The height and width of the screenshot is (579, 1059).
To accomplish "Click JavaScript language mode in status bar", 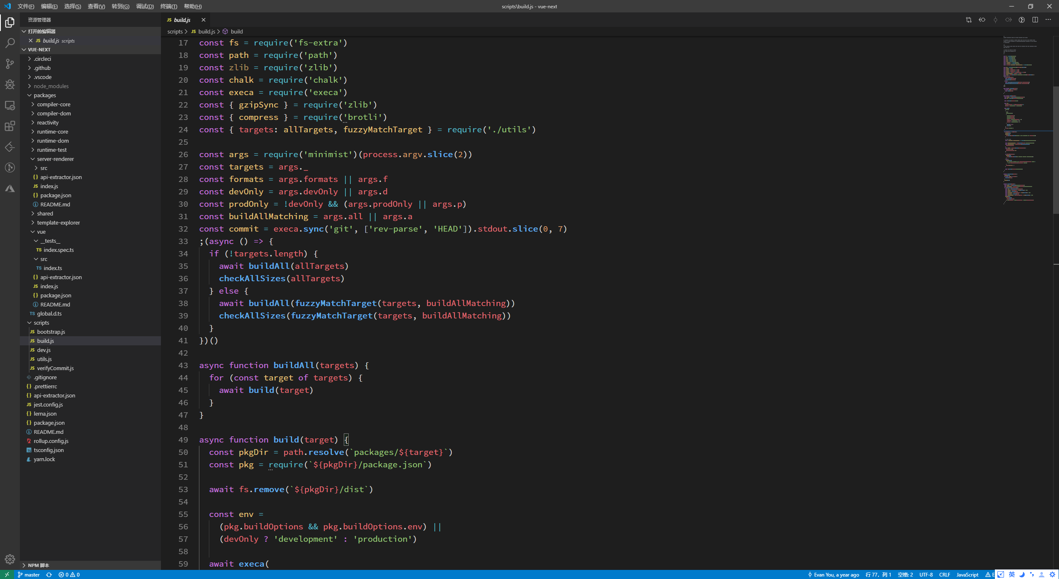I will [x=967, y=574].
